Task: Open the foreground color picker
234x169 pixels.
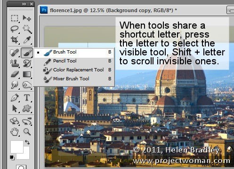Action: coord(17,147)
